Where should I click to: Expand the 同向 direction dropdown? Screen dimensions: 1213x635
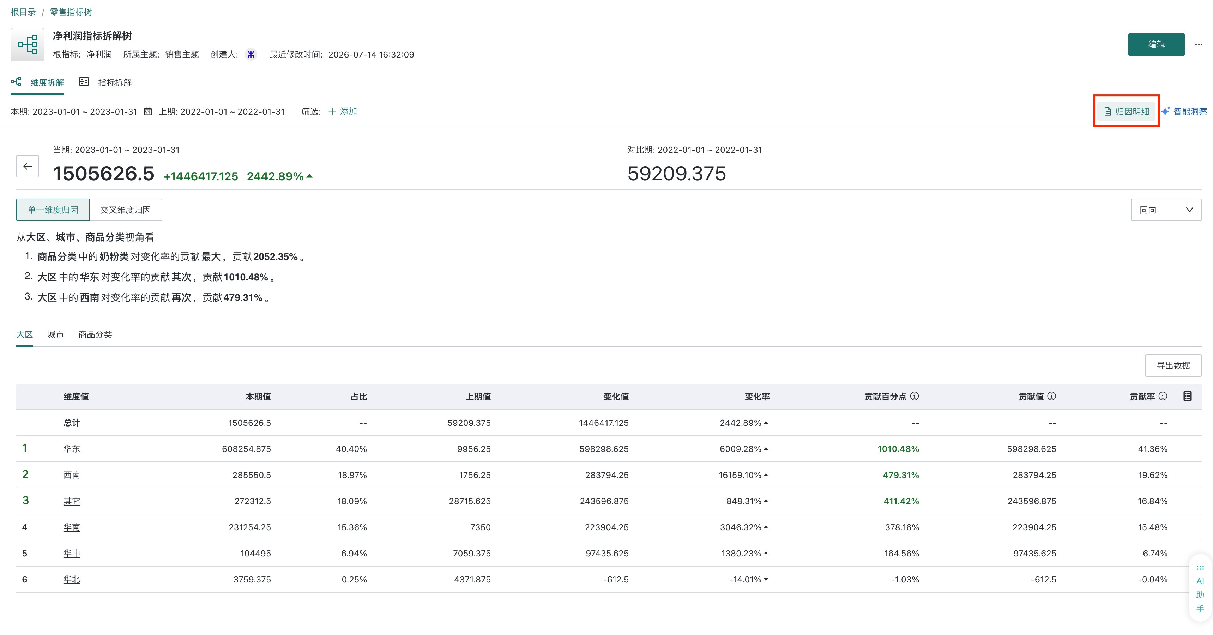[1166, 210]
